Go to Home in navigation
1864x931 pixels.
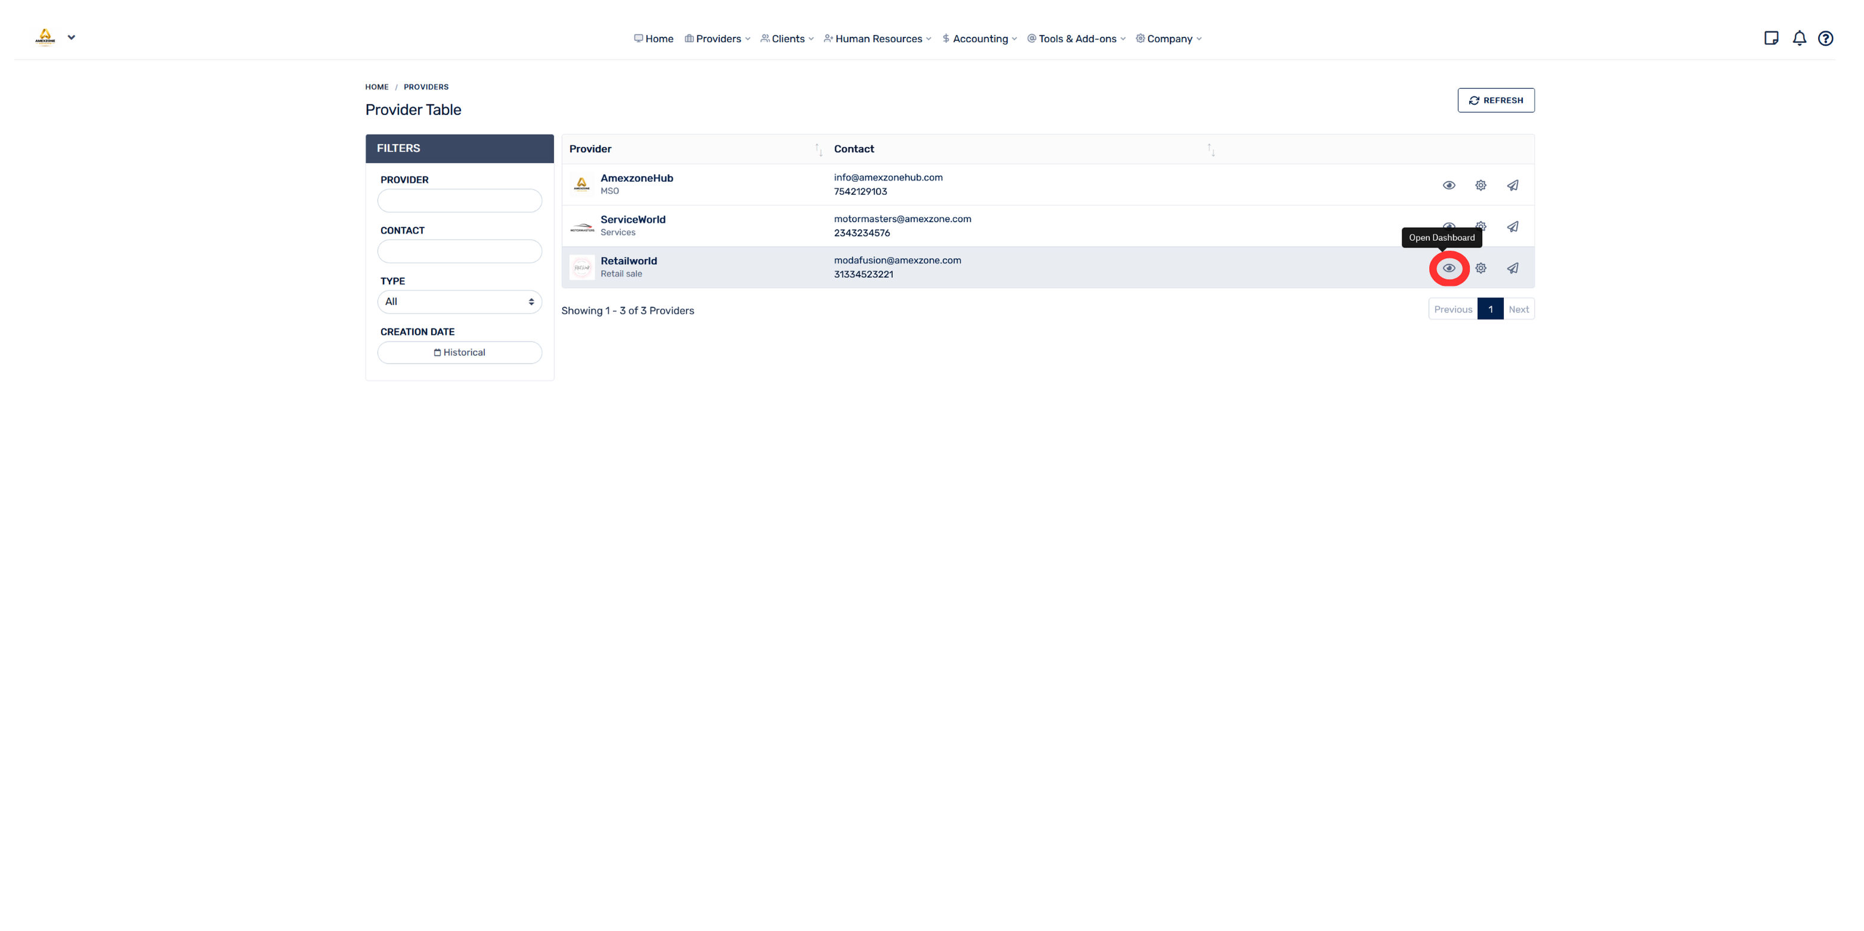coord(653,39)
